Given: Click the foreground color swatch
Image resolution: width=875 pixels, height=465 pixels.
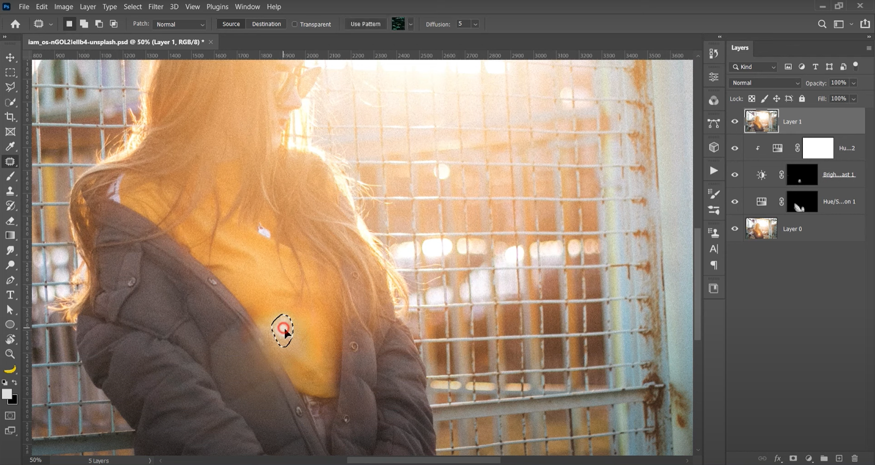Looking at the screenshot, I should pos(7,394).
